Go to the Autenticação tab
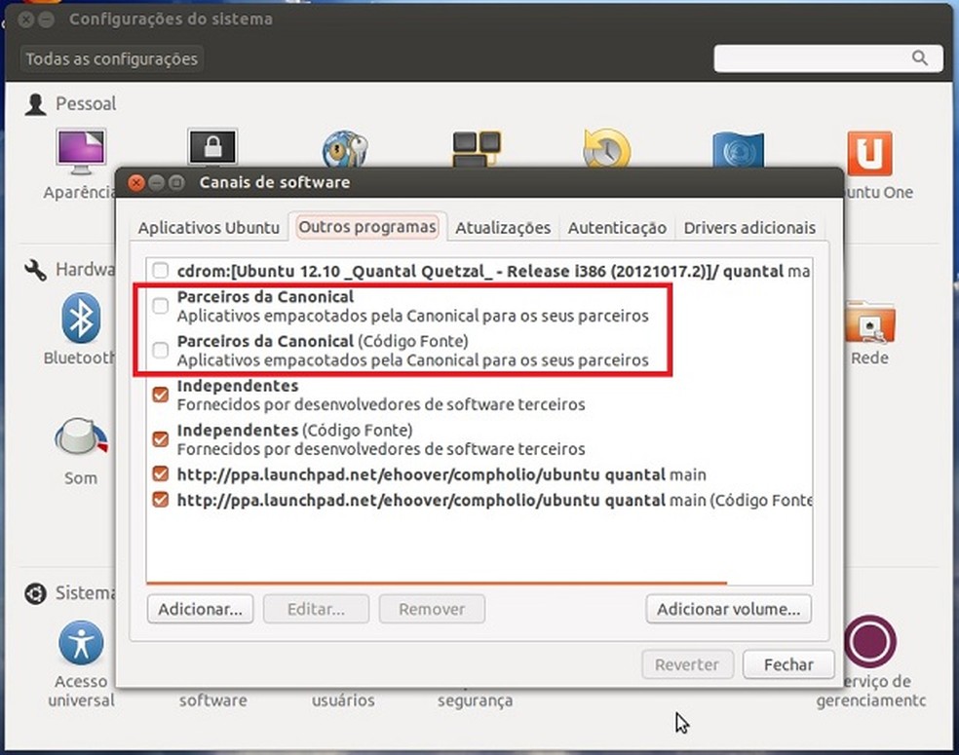 point(617,227)
